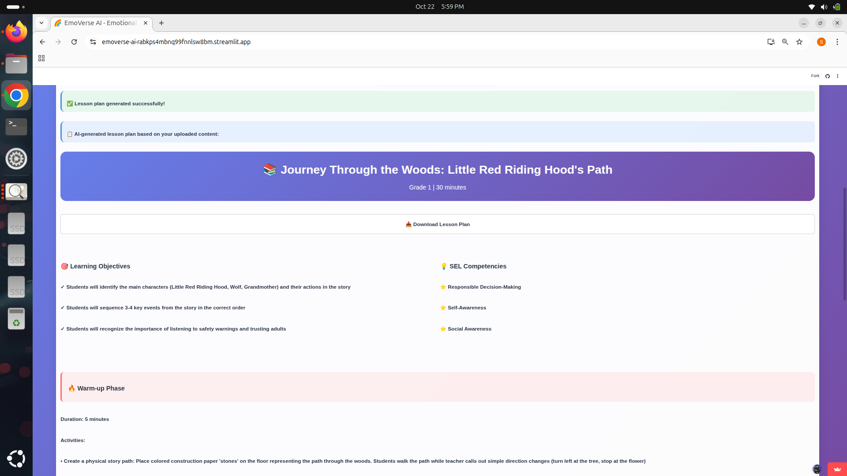Open a new tab with the plus button
Screen dimensions: 847x476
(161, 23)
